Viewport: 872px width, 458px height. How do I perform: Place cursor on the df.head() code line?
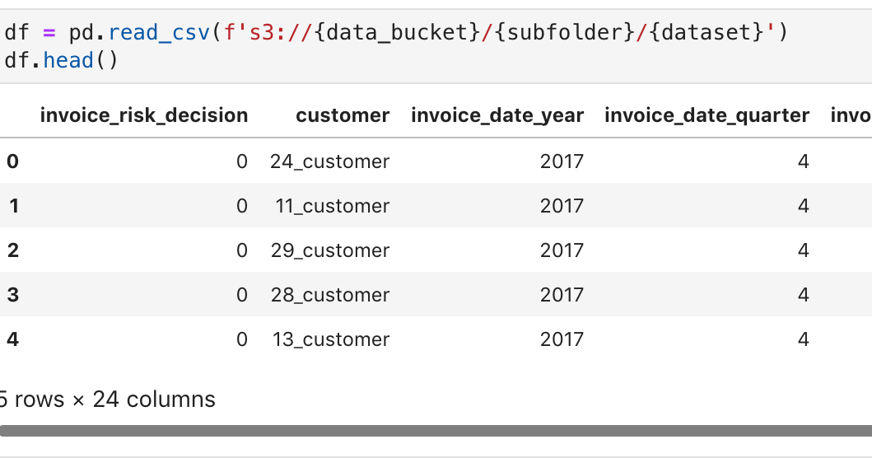click(x=62, y=61)
